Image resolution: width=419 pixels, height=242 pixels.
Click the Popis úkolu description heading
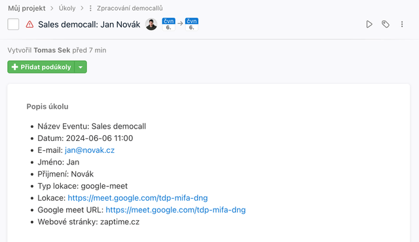click(x=47, y=106)
